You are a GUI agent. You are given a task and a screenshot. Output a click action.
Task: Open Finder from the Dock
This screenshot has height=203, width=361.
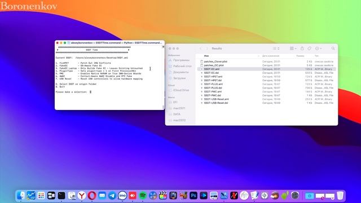[21, 196]
